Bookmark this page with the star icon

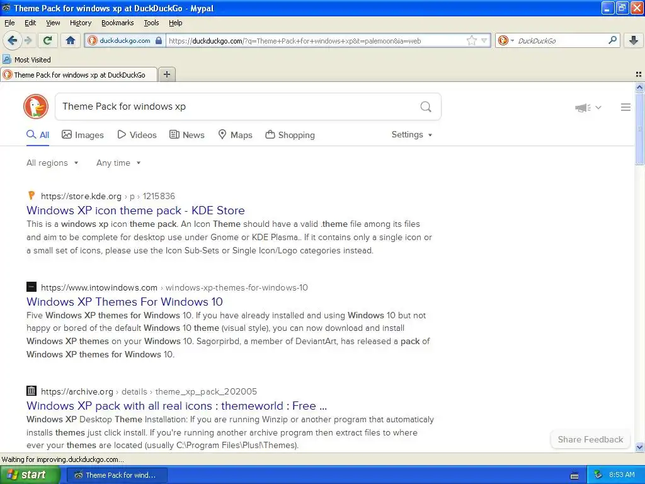tap(471, 40)
